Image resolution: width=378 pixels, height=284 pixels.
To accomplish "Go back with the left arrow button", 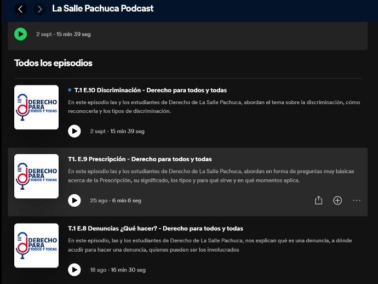I will click(20, 9).
